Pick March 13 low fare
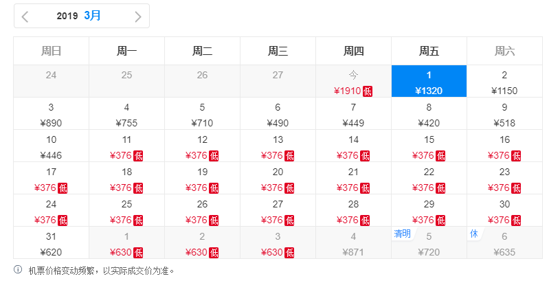 point(278,146)
